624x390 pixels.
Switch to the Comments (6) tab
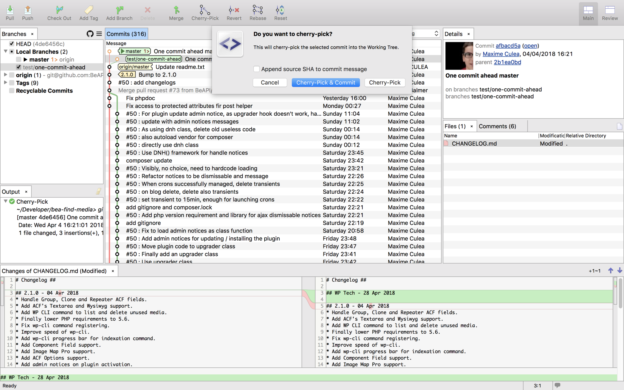pyautogui.click(x=497, y=126)
